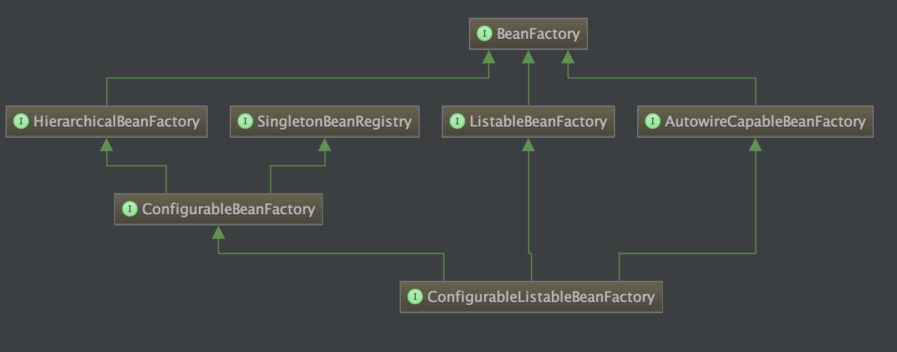Click the arrowhead pointing into SingletonBeanRegistry
Viewport: 897px width, 352px height.
coord(325,145)
